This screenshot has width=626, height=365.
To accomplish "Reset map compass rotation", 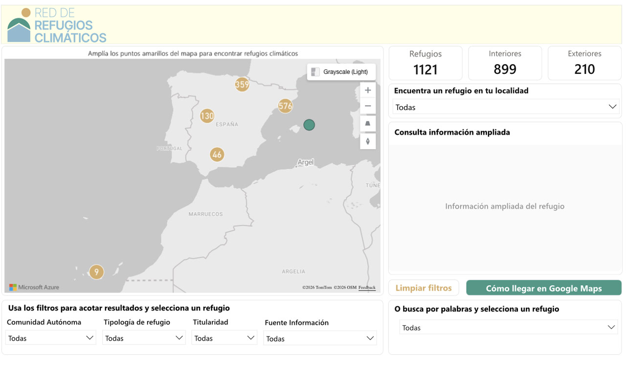I will pyautogui.click(x=368, y=141).
